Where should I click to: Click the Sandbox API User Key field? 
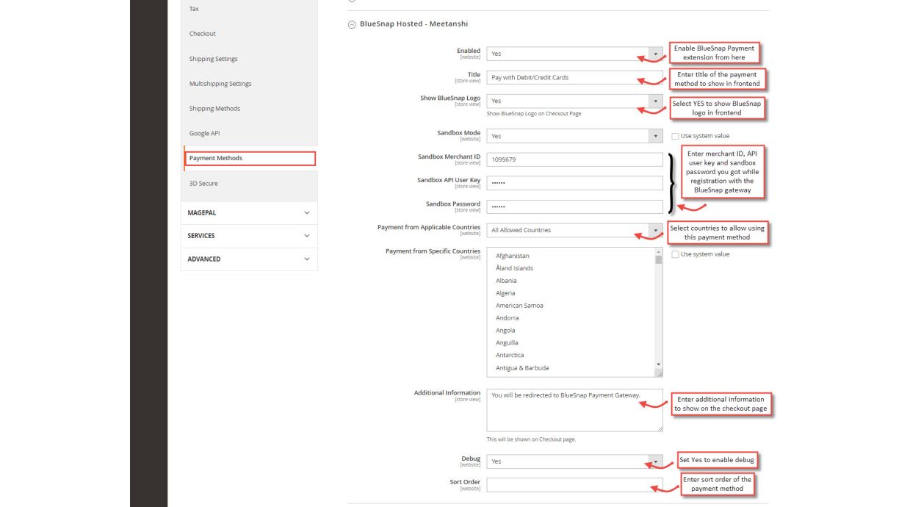click(574, 183)
